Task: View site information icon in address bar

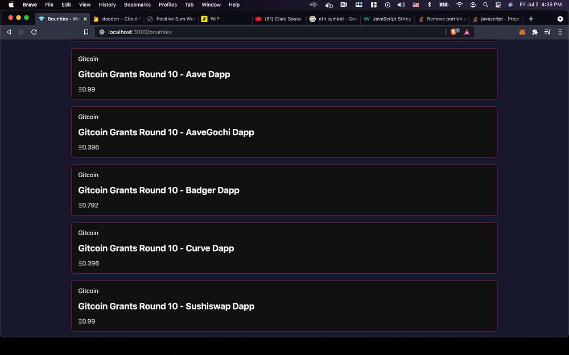Action: coord(102,32)
